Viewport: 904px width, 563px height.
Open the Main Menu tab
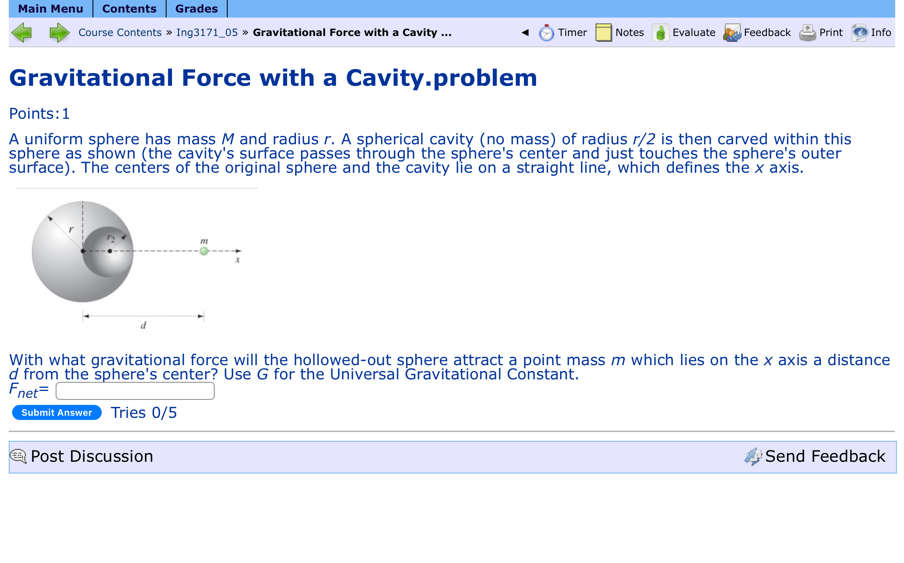[51, 9]
